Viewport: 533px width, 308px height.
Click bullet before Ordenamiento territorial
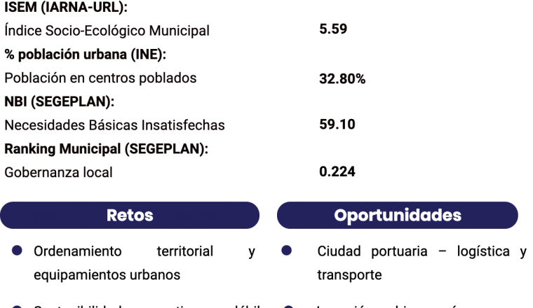(17, 251)
